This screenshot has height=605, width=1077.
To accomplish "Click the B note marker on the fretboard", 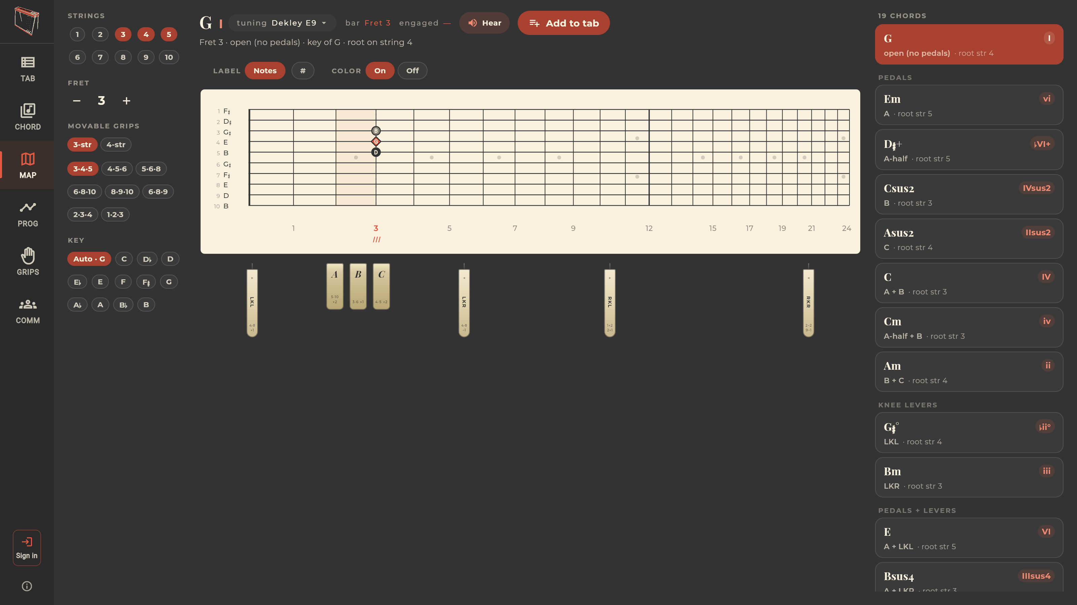I will (376, 131).
